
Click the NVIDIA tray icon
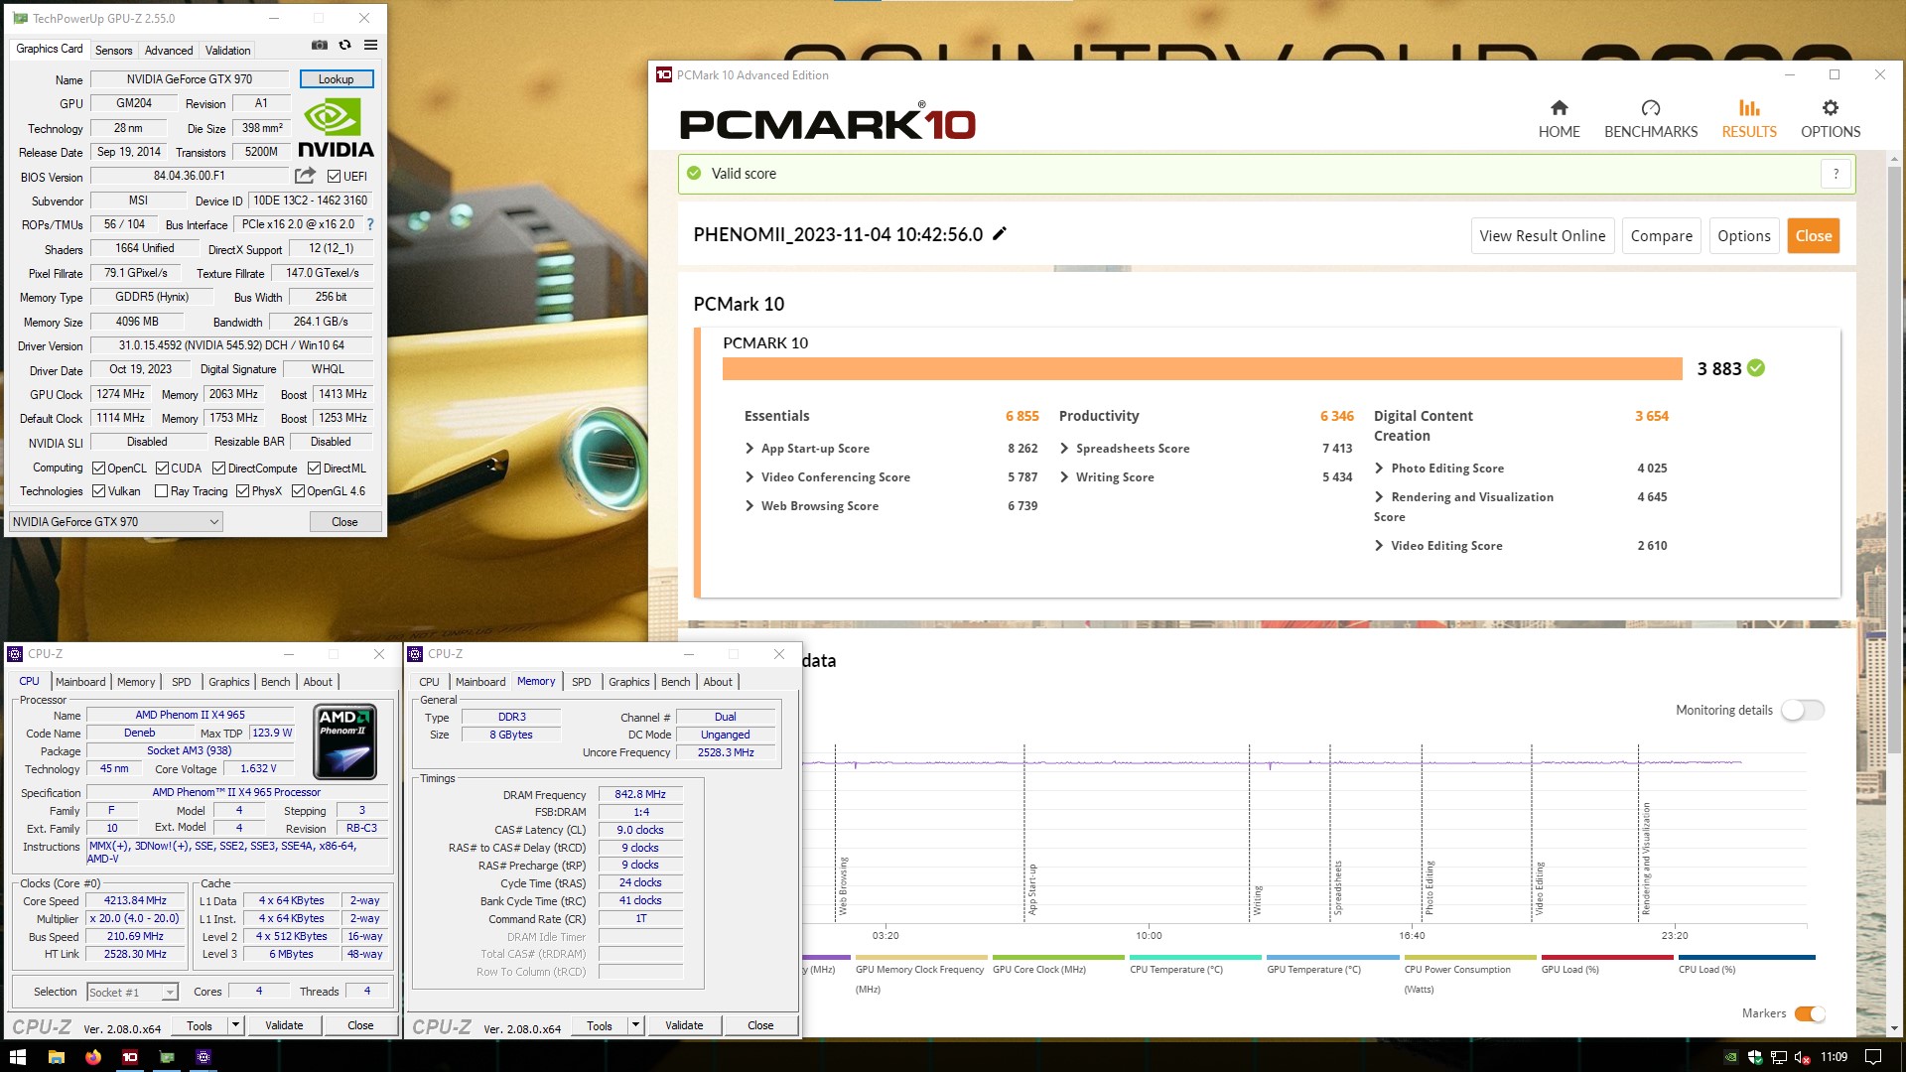coord(1731,1057)
